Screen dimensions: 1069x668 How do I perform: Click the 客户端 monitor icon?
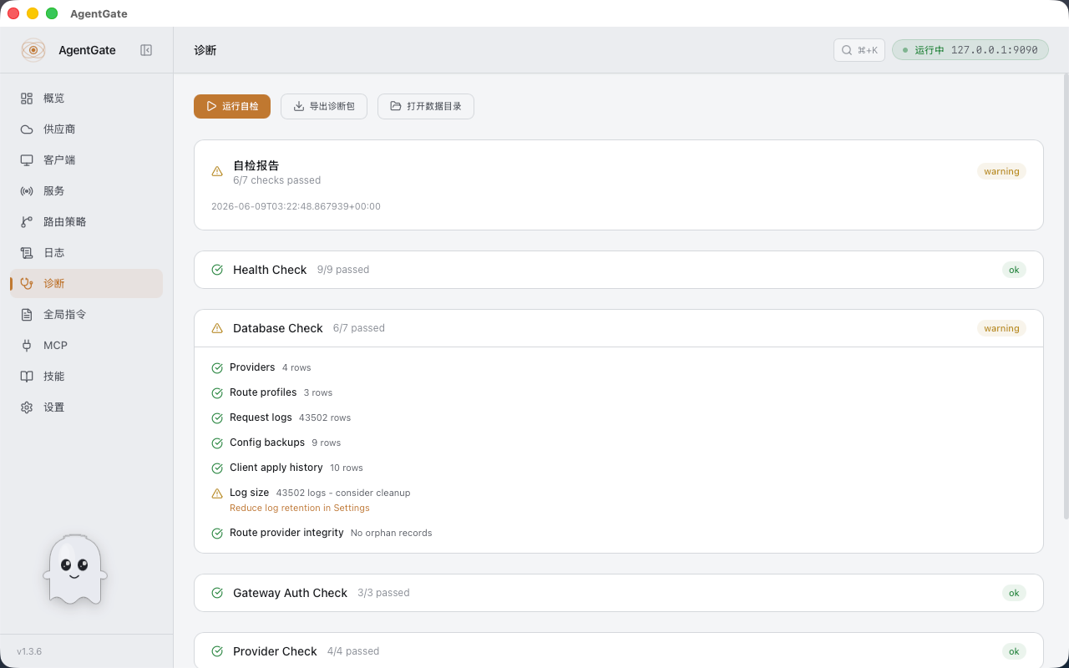(27, 160)
